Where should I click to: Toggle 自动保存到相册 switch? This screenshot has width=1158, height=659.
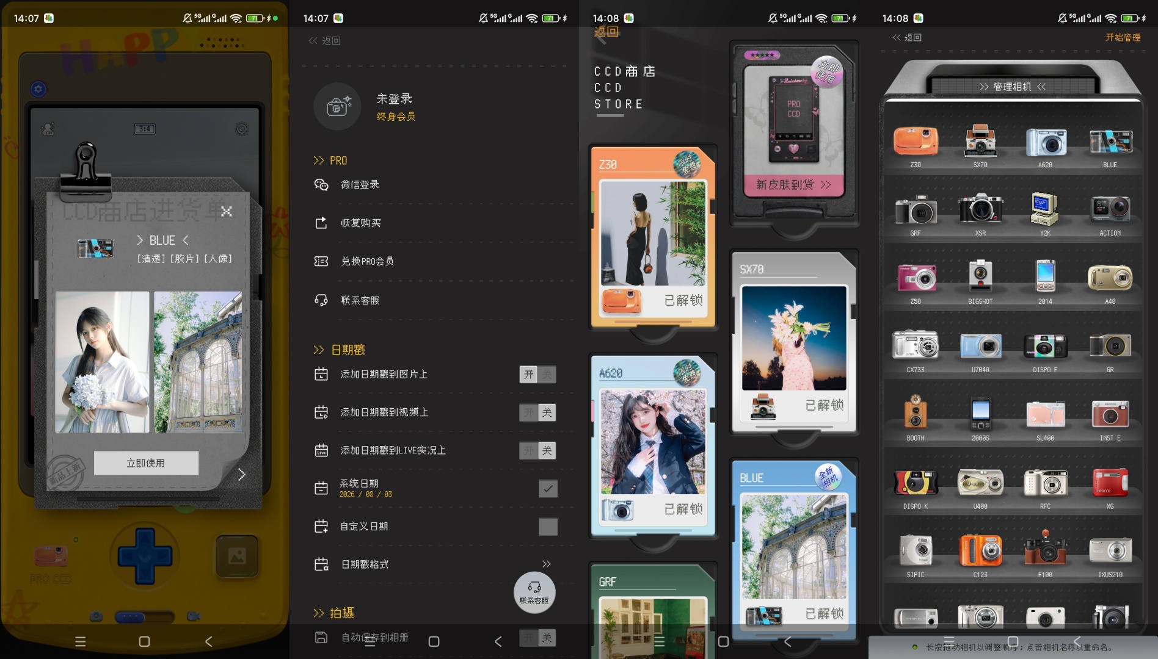coord(538,638)
